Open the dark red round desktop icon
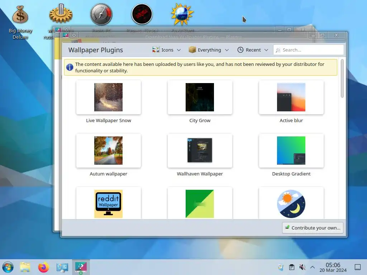The height and width of the screenshot is (275, 367). point(142,14)
